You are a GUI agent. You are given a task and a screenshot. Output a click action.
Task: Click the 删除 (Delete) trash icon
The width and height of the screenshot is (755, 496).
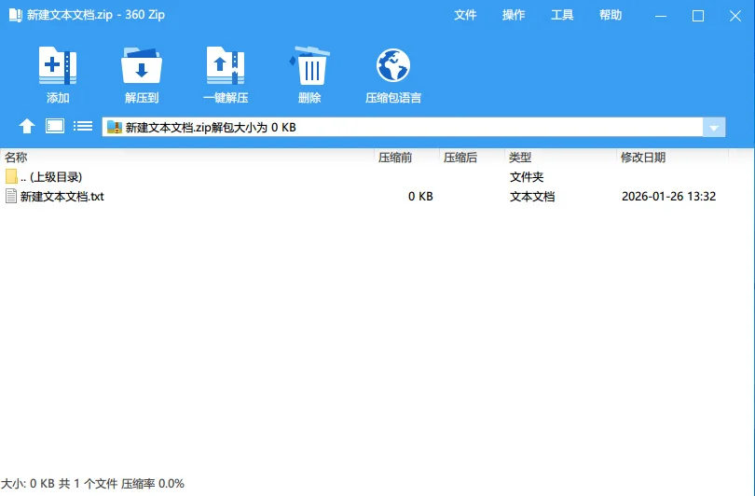309,65
